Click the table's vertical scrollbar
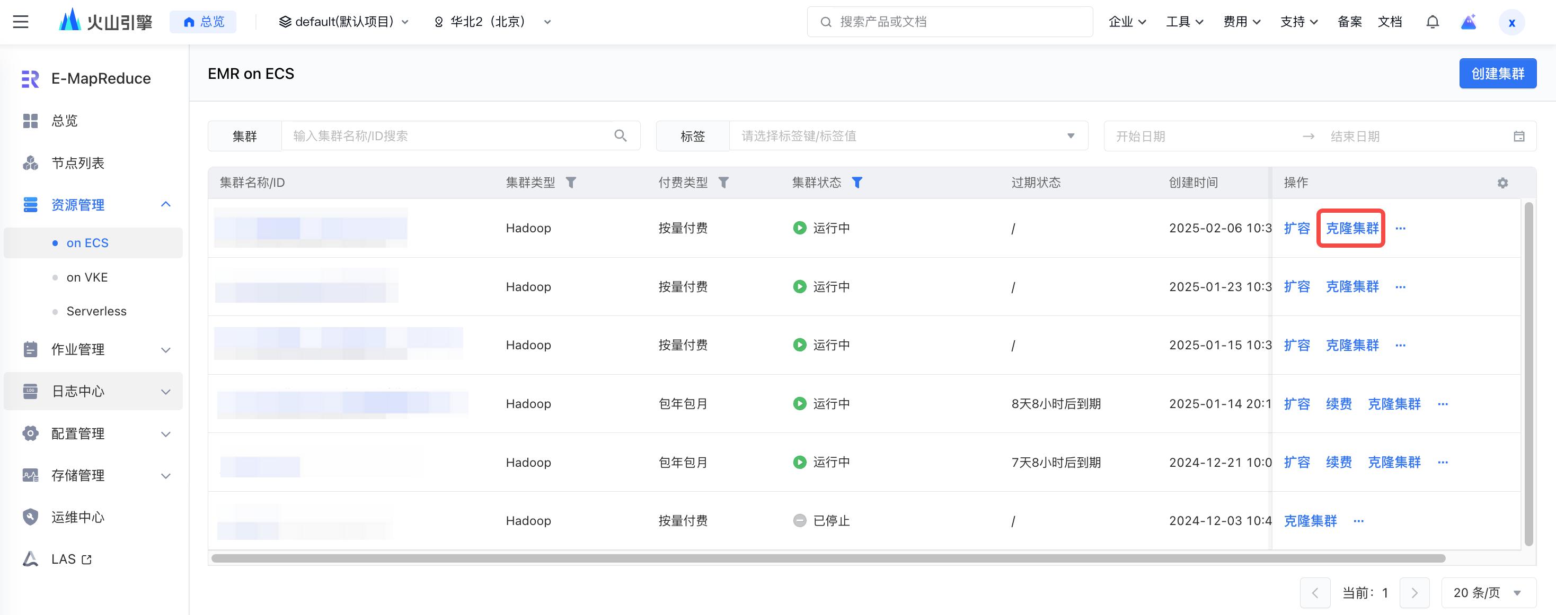This screenshot has width=1556, height=615. tap(1528, 374)
